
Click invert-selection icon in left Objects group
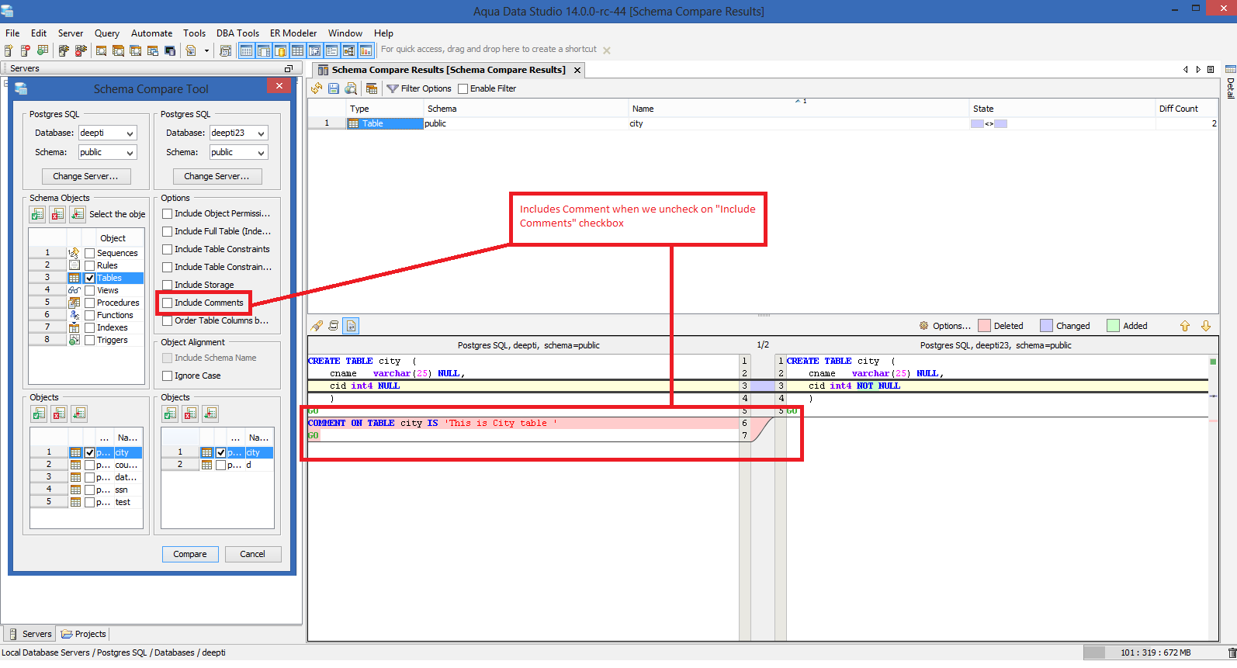(79, 414)
